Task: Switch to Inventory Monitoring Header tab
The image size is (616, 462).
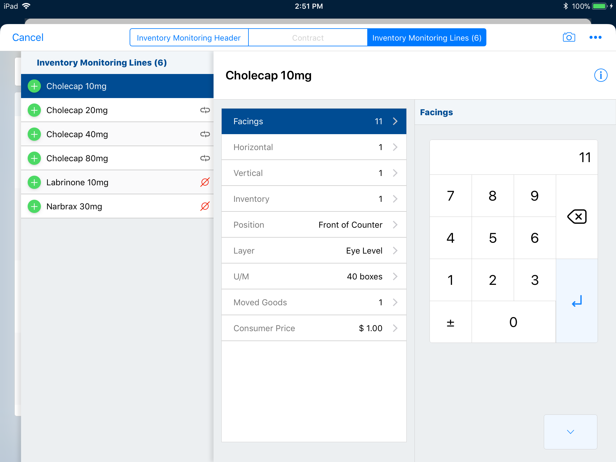Action: click(189, 38)
